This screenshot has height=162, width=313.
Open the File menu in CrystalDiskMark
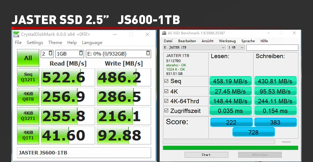point(18,43)
